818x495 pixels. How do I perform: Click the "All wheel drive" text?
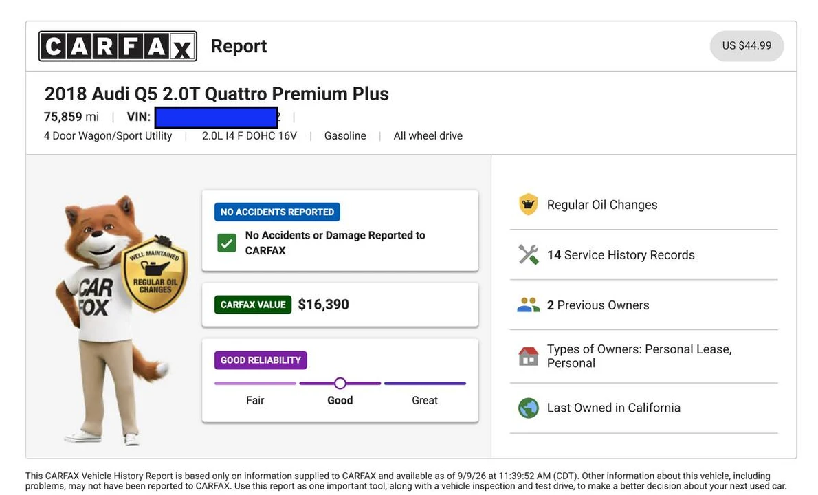428,136
